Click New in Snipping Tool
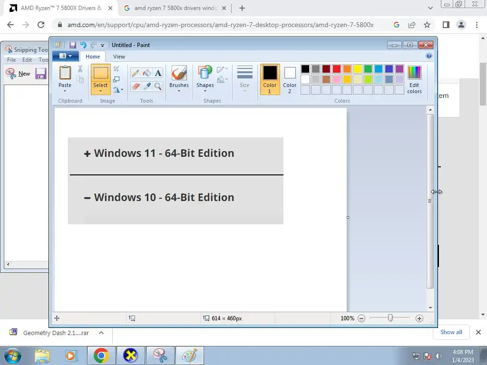The image size is (487, 365). [18, 74]
